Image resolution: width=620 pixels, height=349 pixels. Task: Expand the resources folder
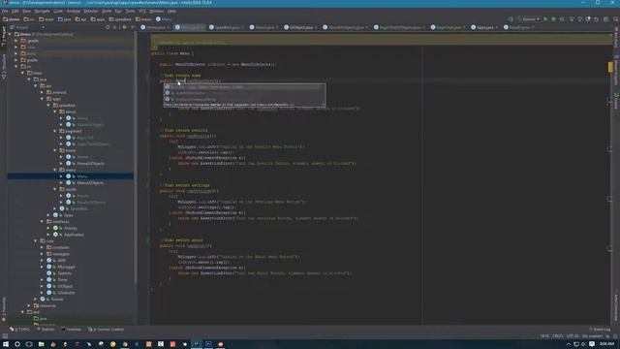tap(29, 305)
